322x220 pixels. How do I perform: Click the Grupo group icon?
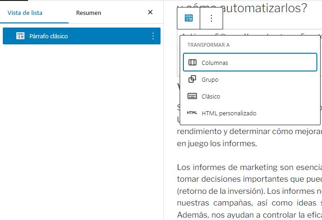(192, 79)
